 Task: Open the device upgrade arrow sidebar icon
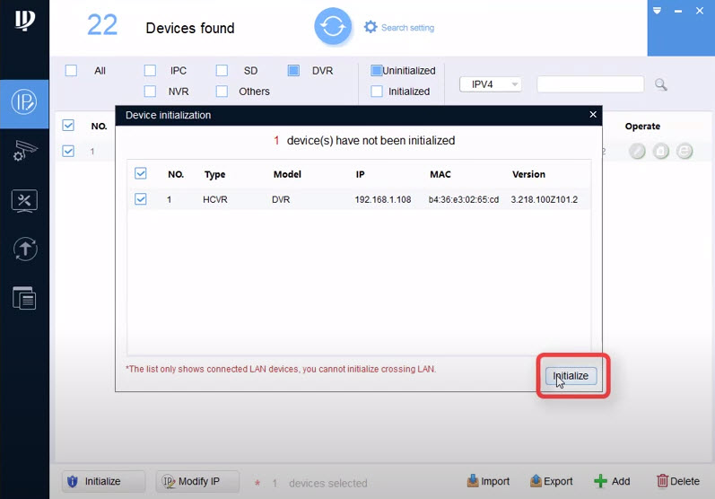click(x=24, y=249)
